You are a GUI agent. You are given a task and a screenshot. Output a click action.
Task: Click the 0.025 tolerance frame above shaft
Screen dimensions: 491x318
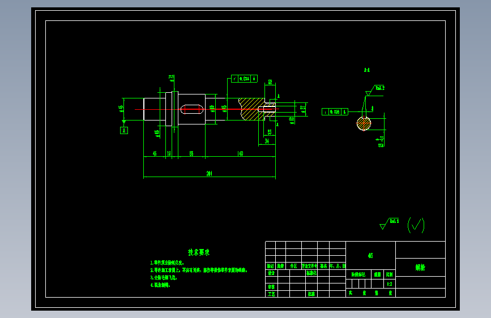(x=244, y=79)
